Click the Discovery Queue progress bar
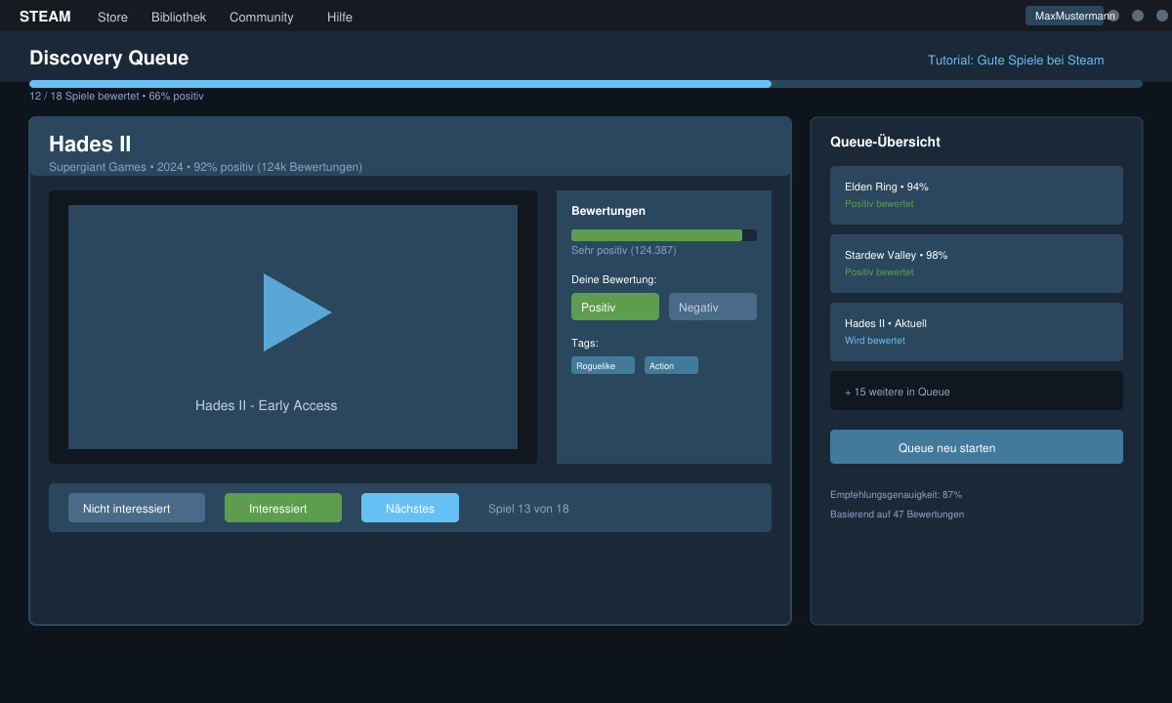Screen dimensions: 1172x703 coord(586,84)
